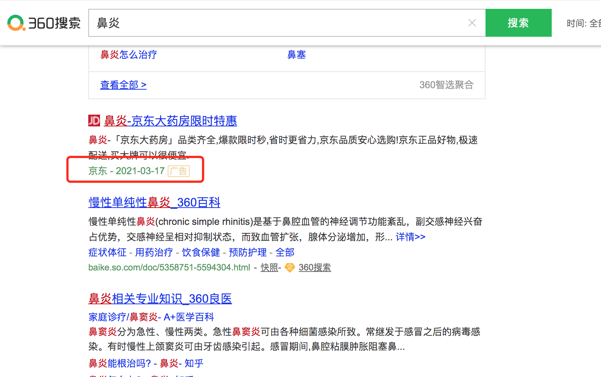Screen dimensions: 601x377
Task: Open the 症状体征 sublink
Action: tap(107, 252)
